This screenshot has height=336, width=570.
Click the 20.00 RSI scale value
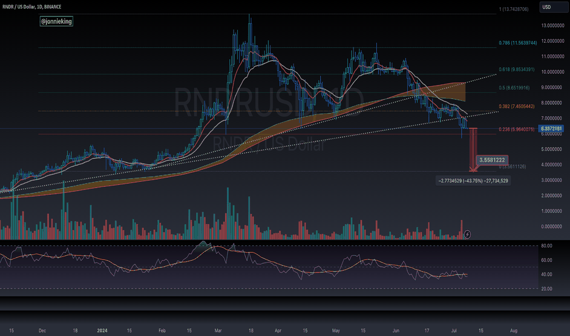[x=546, y=289]
